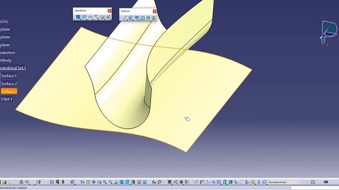Activate the Pan tool
The height and width of the screenshot is (190, 339).
(94, 182)
